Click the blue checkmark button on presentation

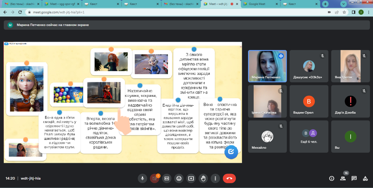[x=231, y=152]
